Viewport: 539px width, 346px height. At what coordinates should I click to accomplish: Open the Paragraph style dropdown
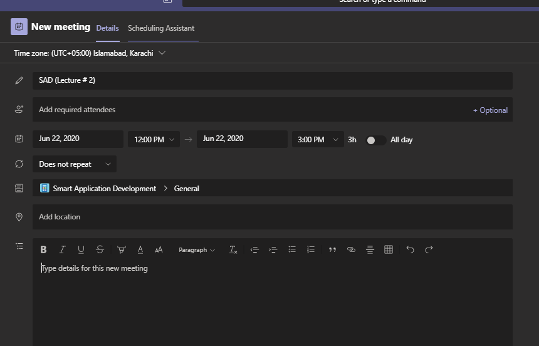pos(197,250)
